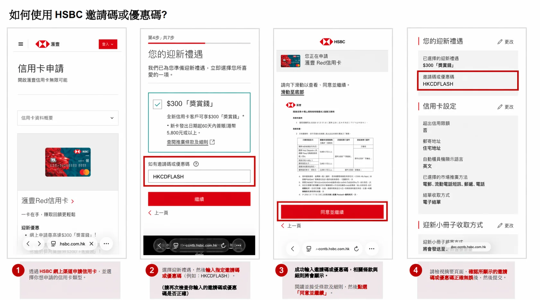Click the HSBC Red credit card image

point(68,162)
